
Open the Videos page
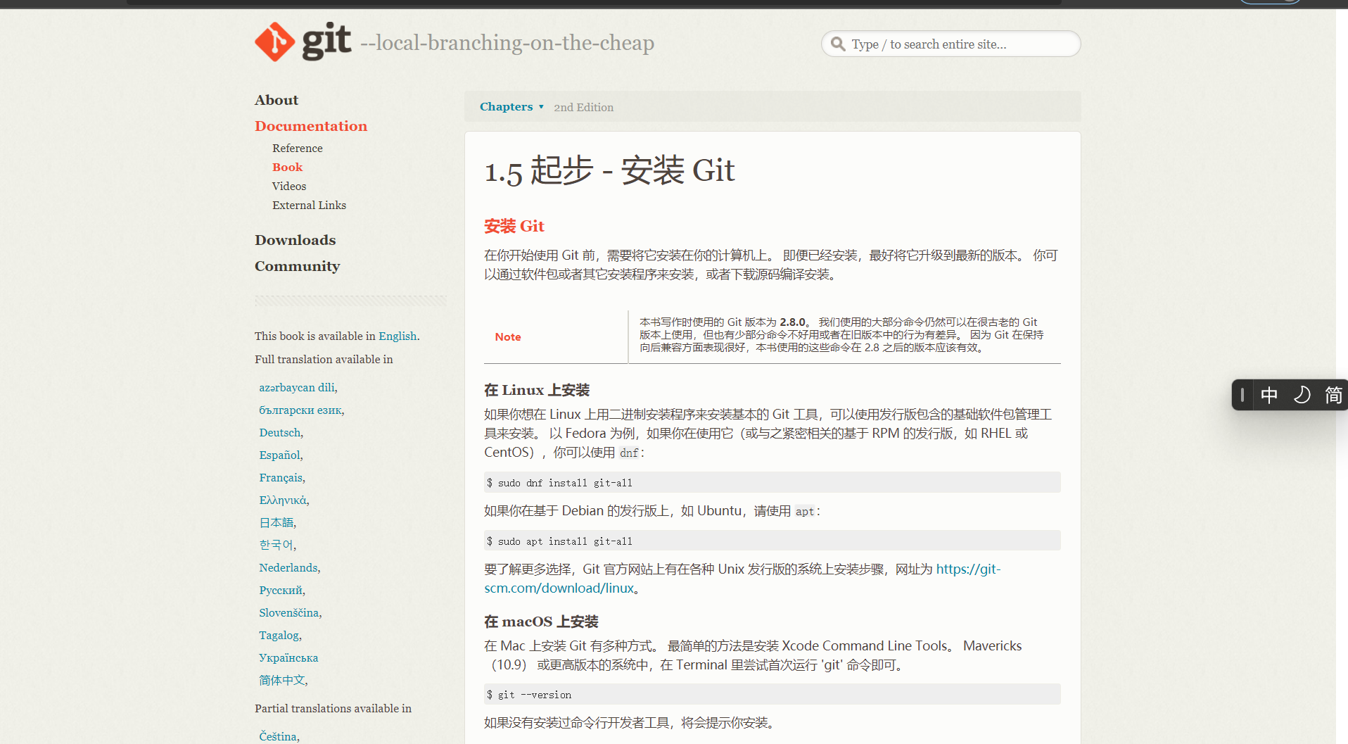pyautogui.click(x=289, y=186)
